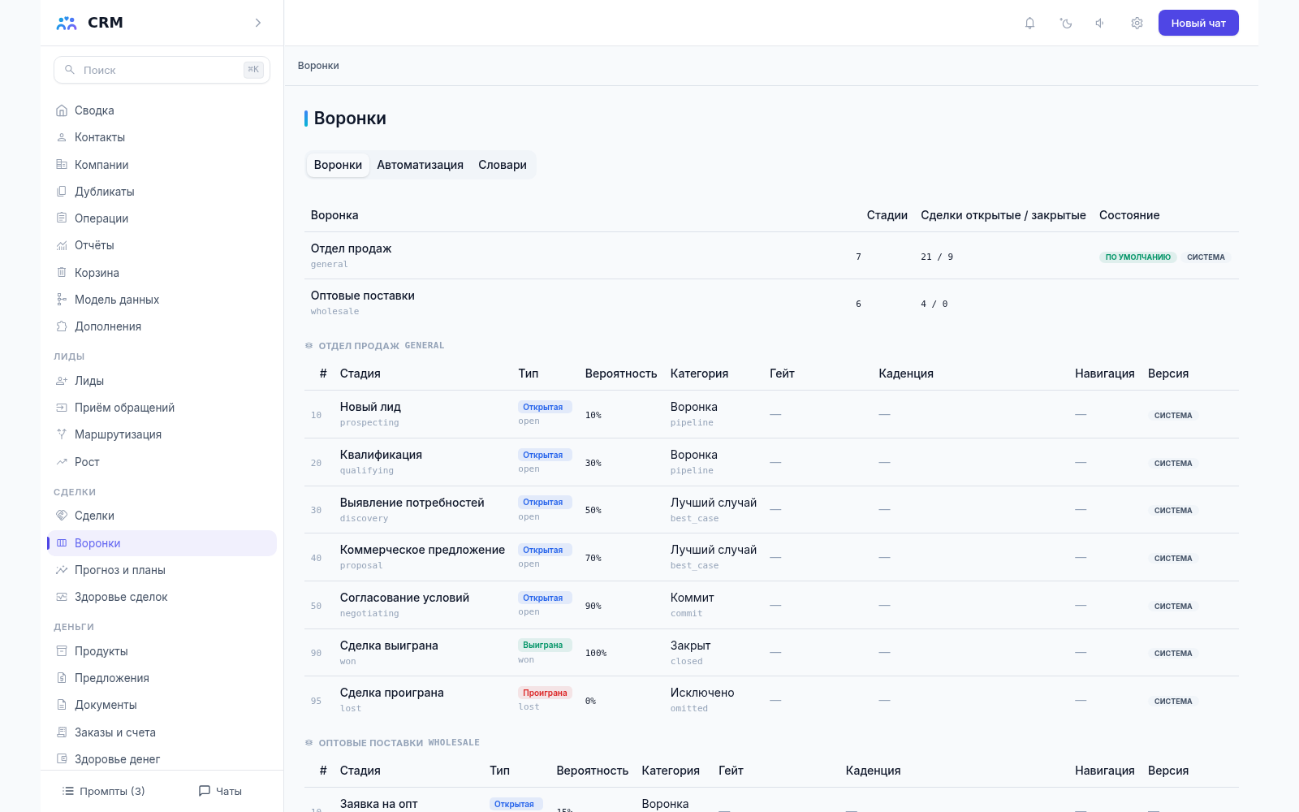Screen dimensions: 1299x812
Task: Click the Выиграна type badge
Action: point(543,646)
